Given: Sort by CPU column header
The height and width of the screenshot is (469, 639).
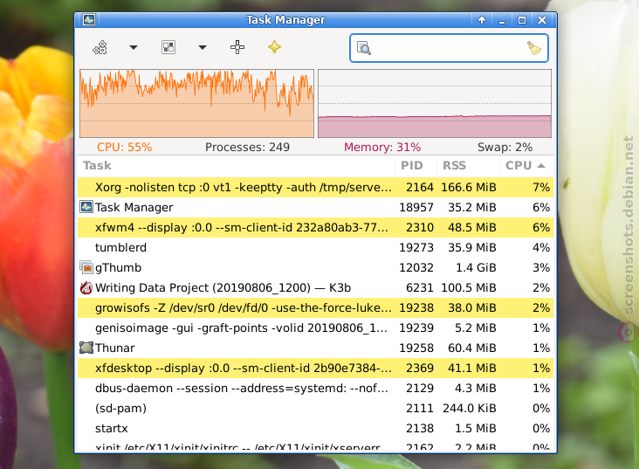Looking at the screenshot, I should click(526, 166).
